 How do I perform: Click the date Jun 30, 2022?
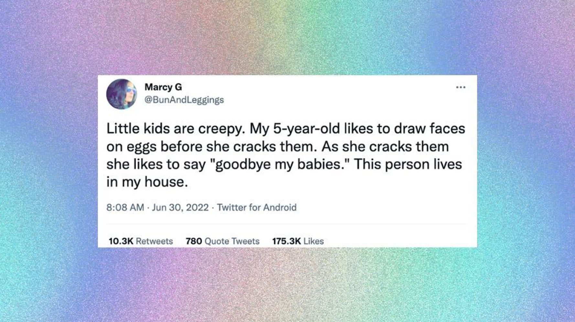click(179, 207)
